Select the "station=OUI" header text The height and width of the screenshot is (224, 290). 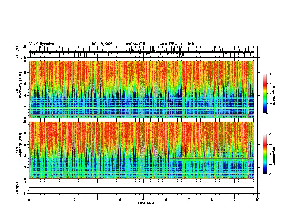[x=135, y=44]
